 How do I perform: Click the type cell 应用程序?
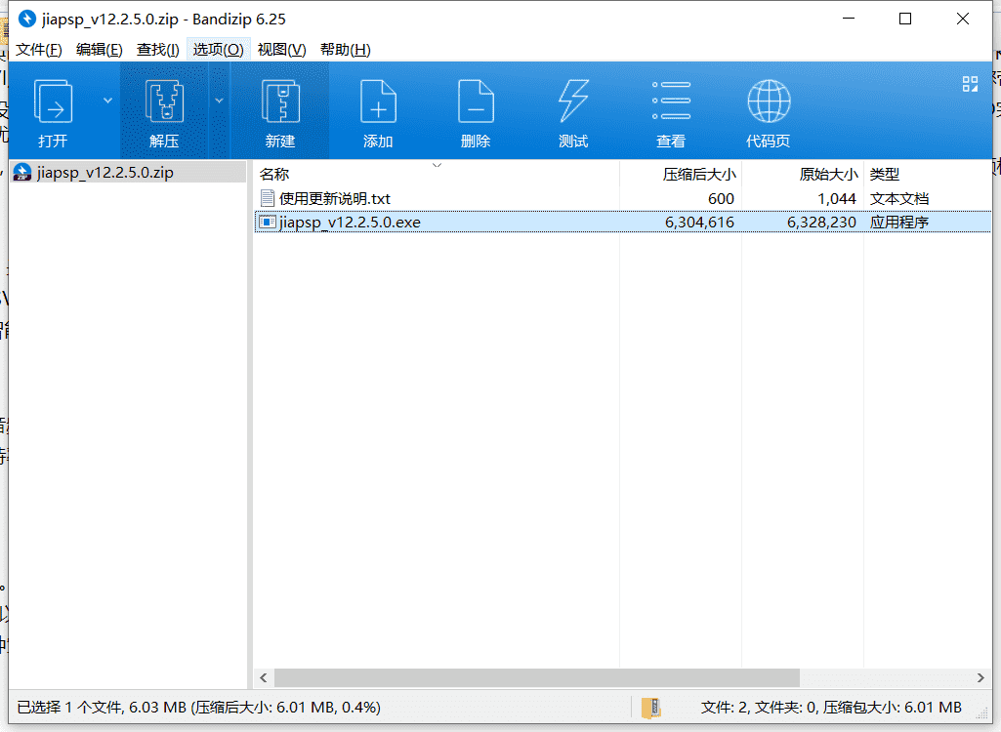(899, 223)
